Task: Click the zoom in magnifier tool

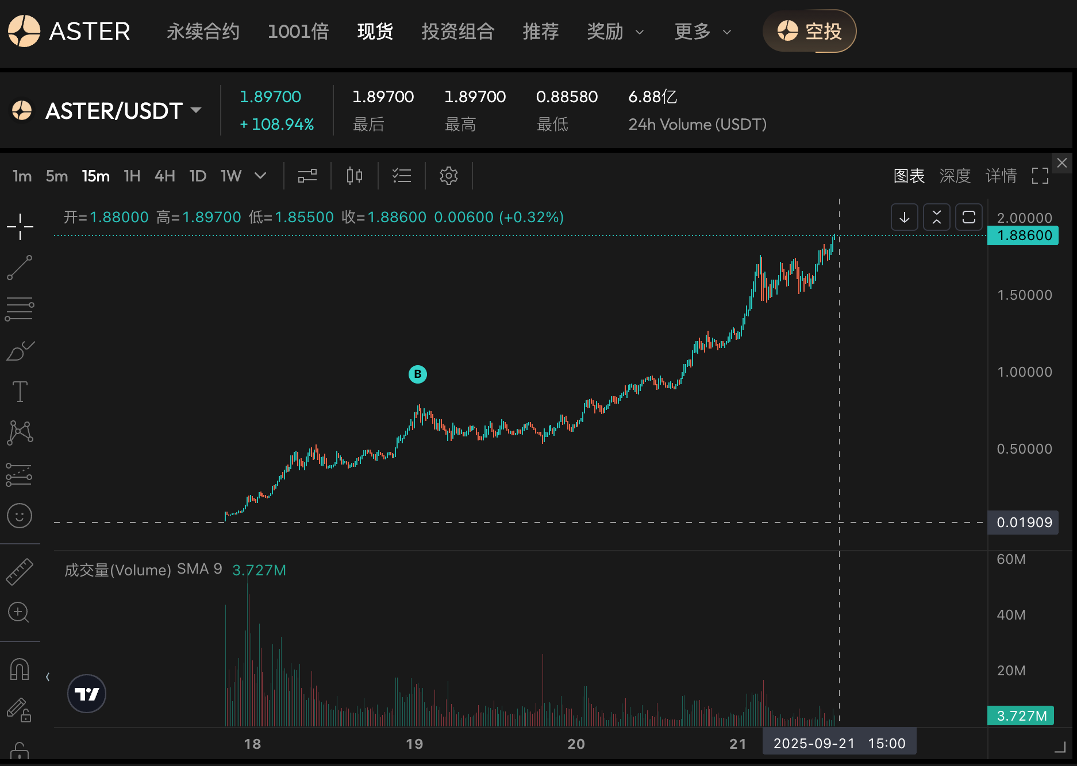Action: pos(20,613)
